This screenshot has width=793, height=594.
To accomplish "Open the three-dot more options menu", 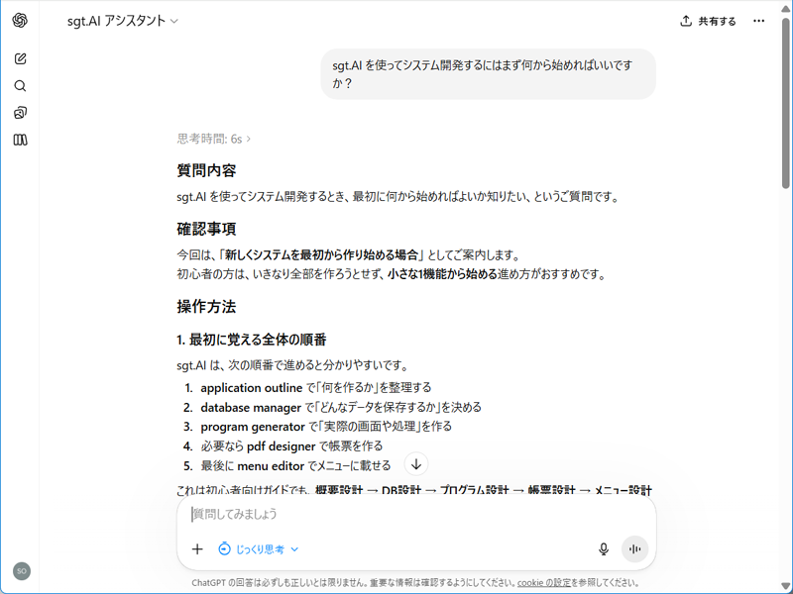I will (x=758, y=21).
